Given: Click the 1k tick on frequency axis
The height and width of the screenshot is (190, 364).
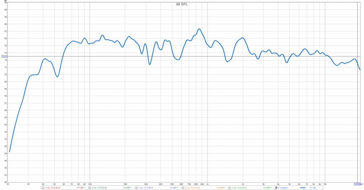Looking at the screenshot, I should tap(207, 184).
